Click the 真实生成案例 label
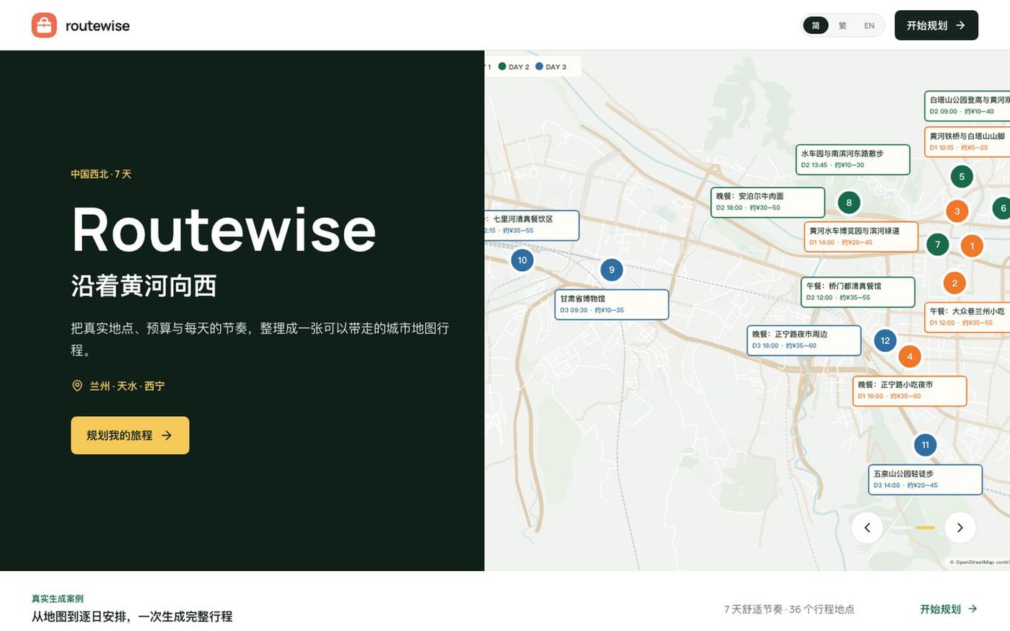The width and height of the screenshot is (1010, 631). point(58,599)
